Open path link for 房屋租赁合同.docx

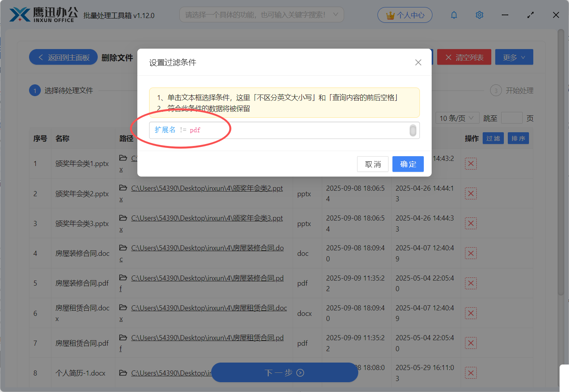pos(209,308)
